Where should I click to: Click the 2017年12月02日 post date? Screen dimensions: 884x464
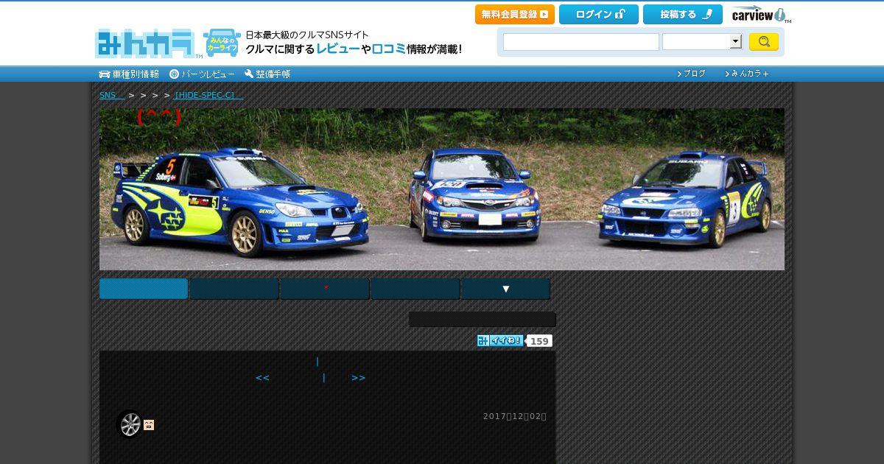click(x=515, y=416)
